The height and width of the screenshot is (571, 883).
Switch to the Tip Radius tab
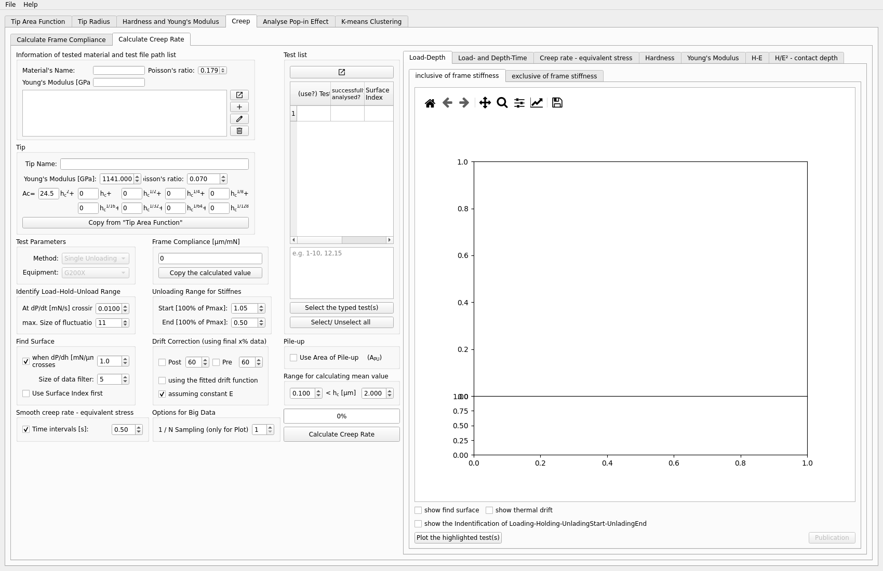[93, 22]
